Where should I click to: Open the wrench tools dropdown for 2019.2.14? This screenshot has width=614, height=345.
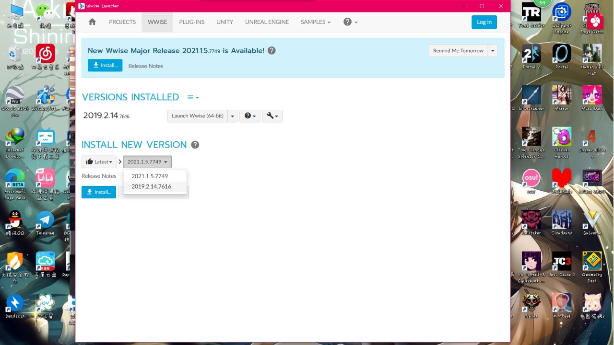point(272,116)
